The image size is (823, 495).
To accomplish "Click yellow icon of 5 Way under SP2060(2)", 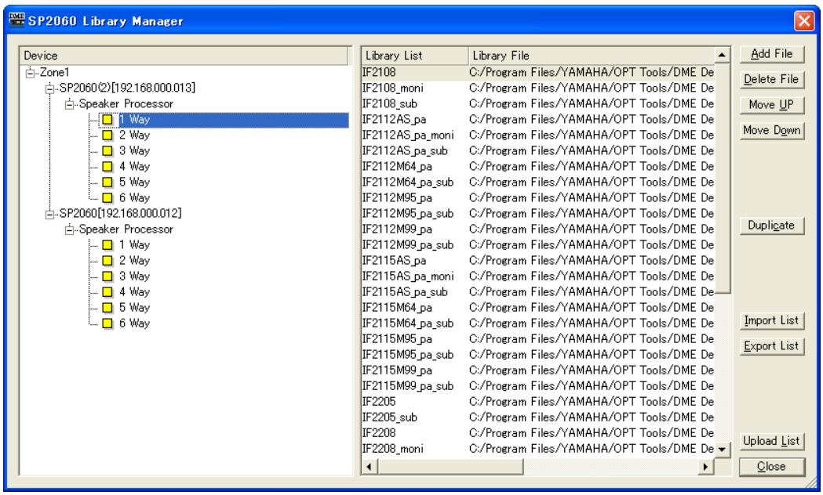I will tap(107, 182).
